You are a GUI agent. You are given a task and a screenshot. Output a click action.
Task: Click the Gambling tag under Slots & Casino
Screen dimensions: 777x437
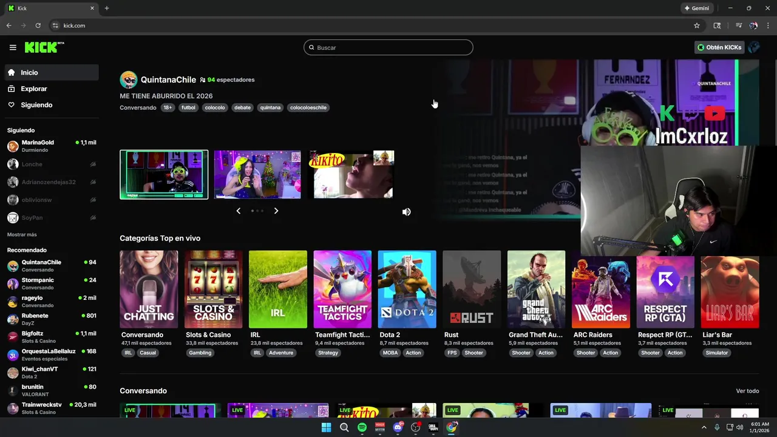pyautogui.click(x=200, y=353)
